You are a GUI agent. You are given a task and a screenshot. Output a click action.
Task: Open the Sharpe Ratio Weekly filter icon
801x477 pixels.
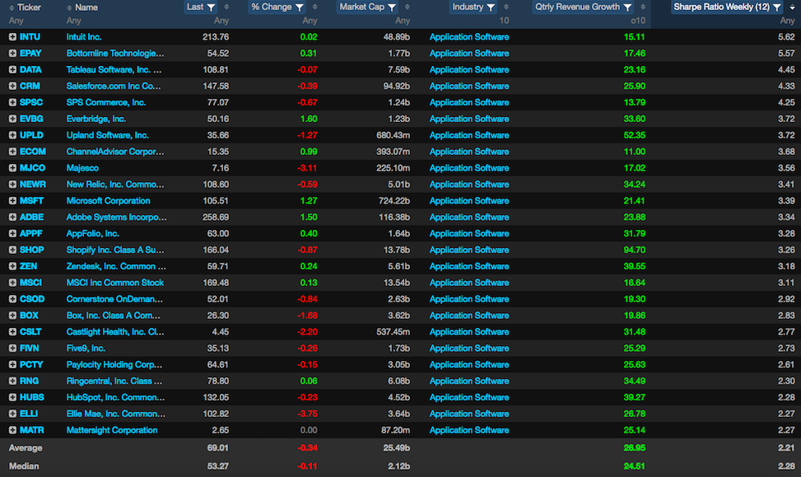click(777, 7)
